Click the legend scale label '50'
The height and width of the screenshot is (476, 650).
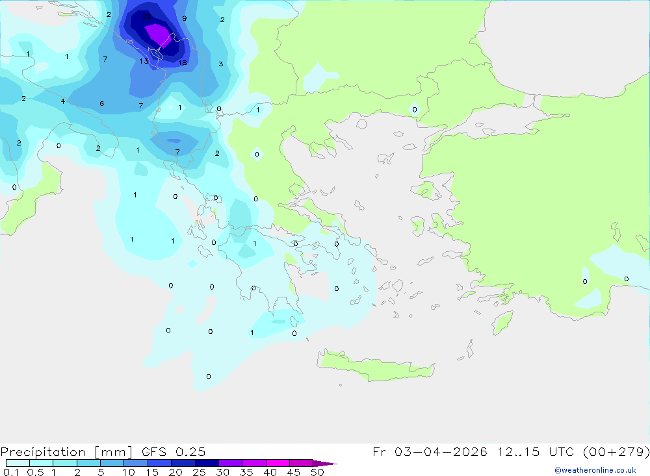(317, 472)
